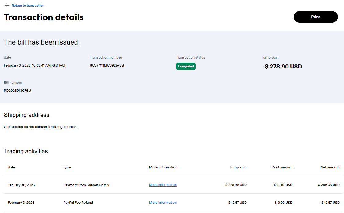Select the PayPal Fee Refund row text
344x213 pixels.
pos(78,203)
